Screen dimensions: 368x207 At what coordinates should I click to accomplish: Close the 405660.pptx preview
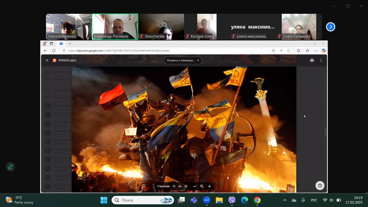point(47,60)
